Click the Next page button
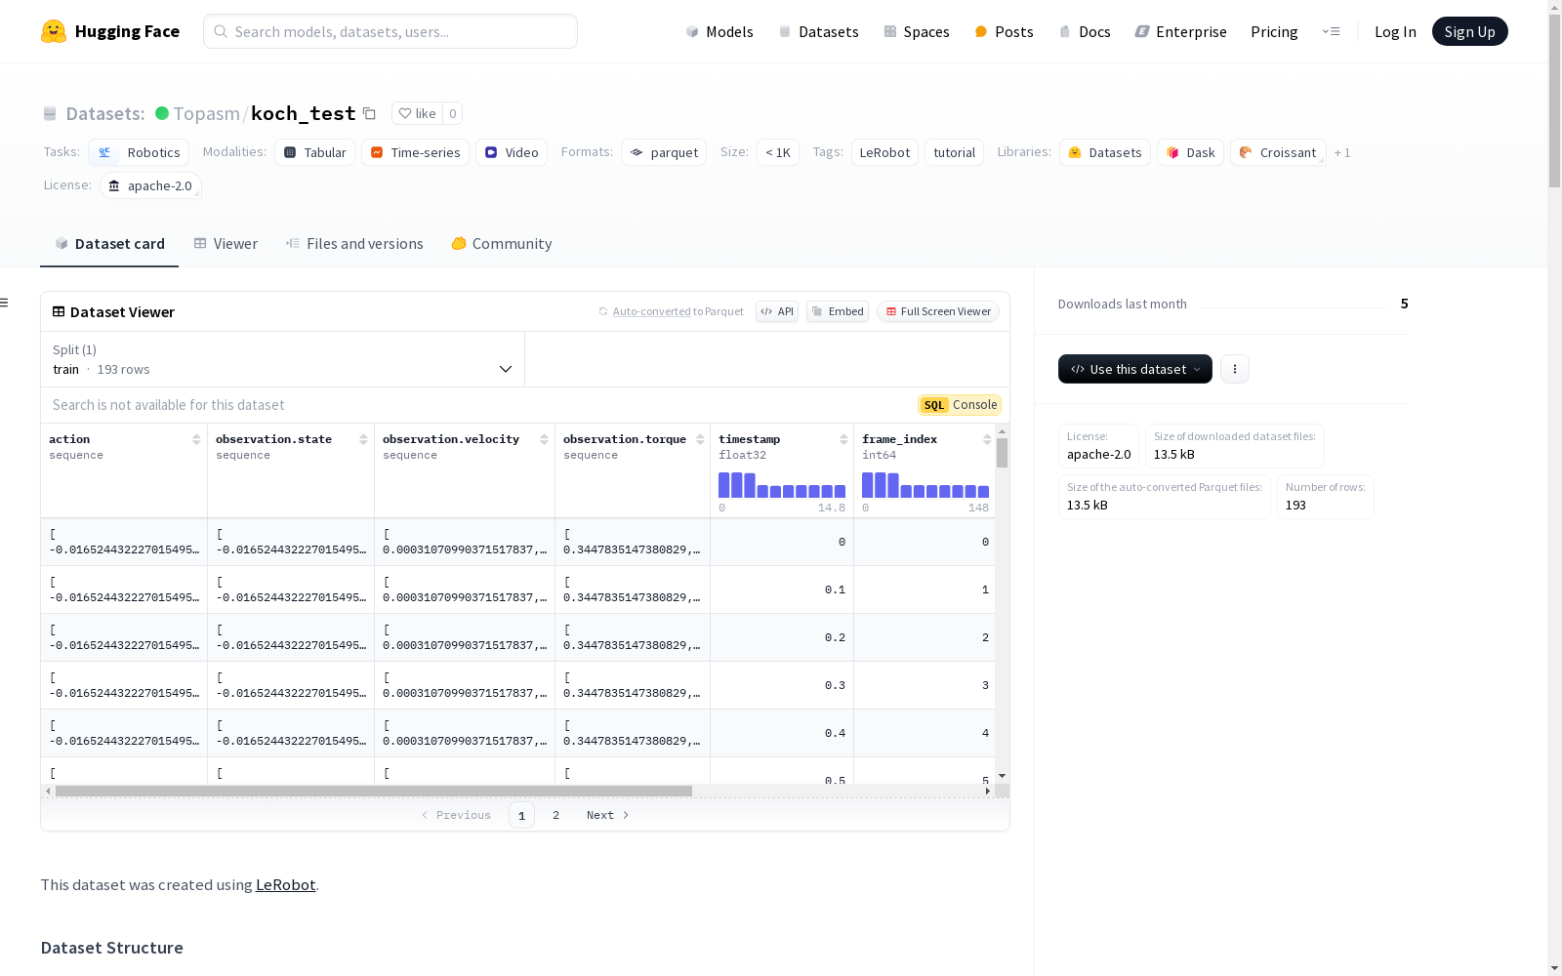 click(x=607, y=815)
